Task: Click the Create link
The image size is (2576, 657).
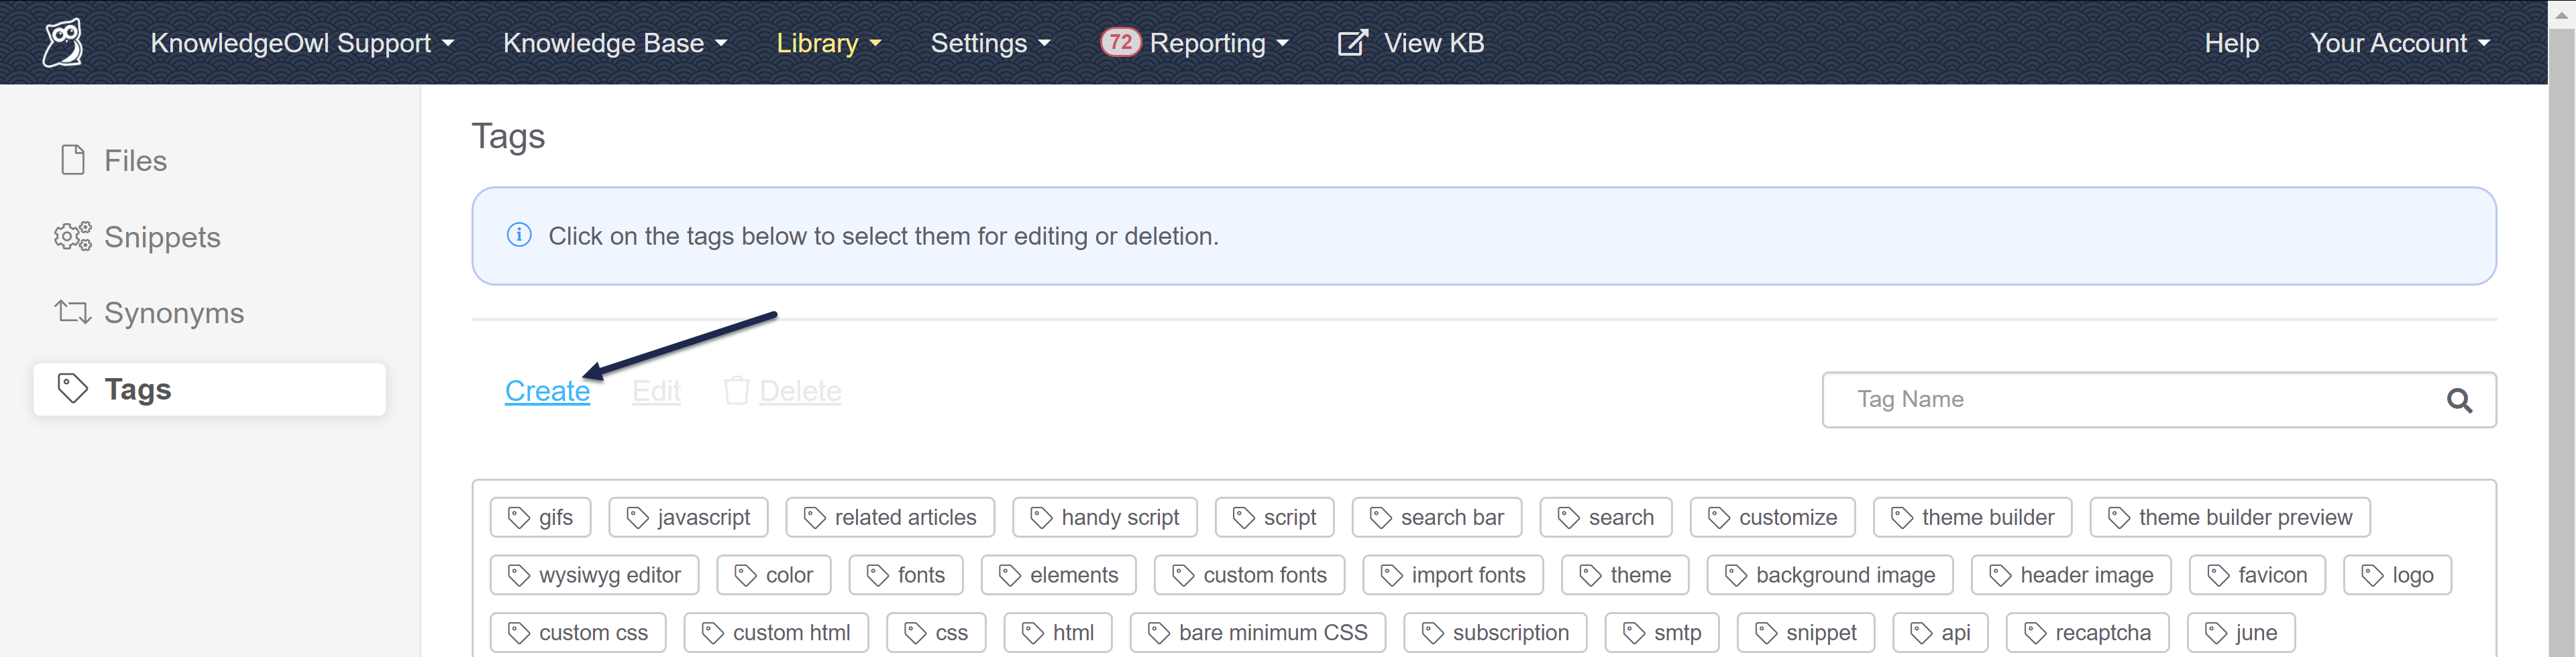Action: [x=547, y=391]
